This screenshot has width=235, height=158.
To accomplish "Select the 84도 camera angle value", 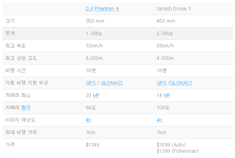I will [91, 108].
